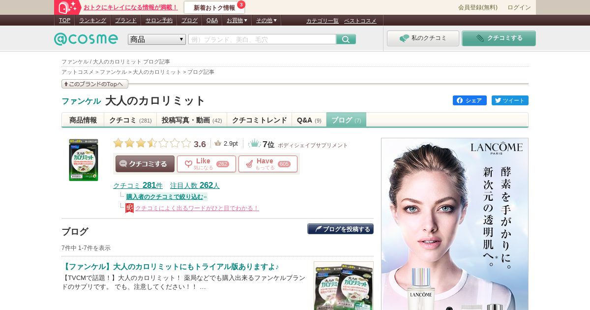Click the pink lock promo icon

(68, 7)
